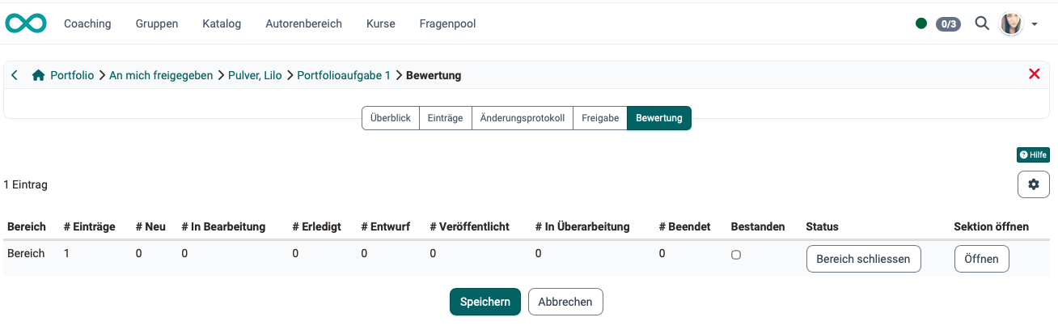Image resolution: width=1058 pixels, height=330 pixels.
Task: Click the '# Veröffentlicht' column header
Action: click(x=469, y=226)
